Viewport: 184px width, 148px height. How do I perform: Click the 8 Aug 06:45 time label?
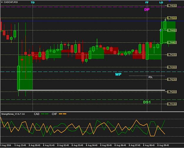coord(120,145)
